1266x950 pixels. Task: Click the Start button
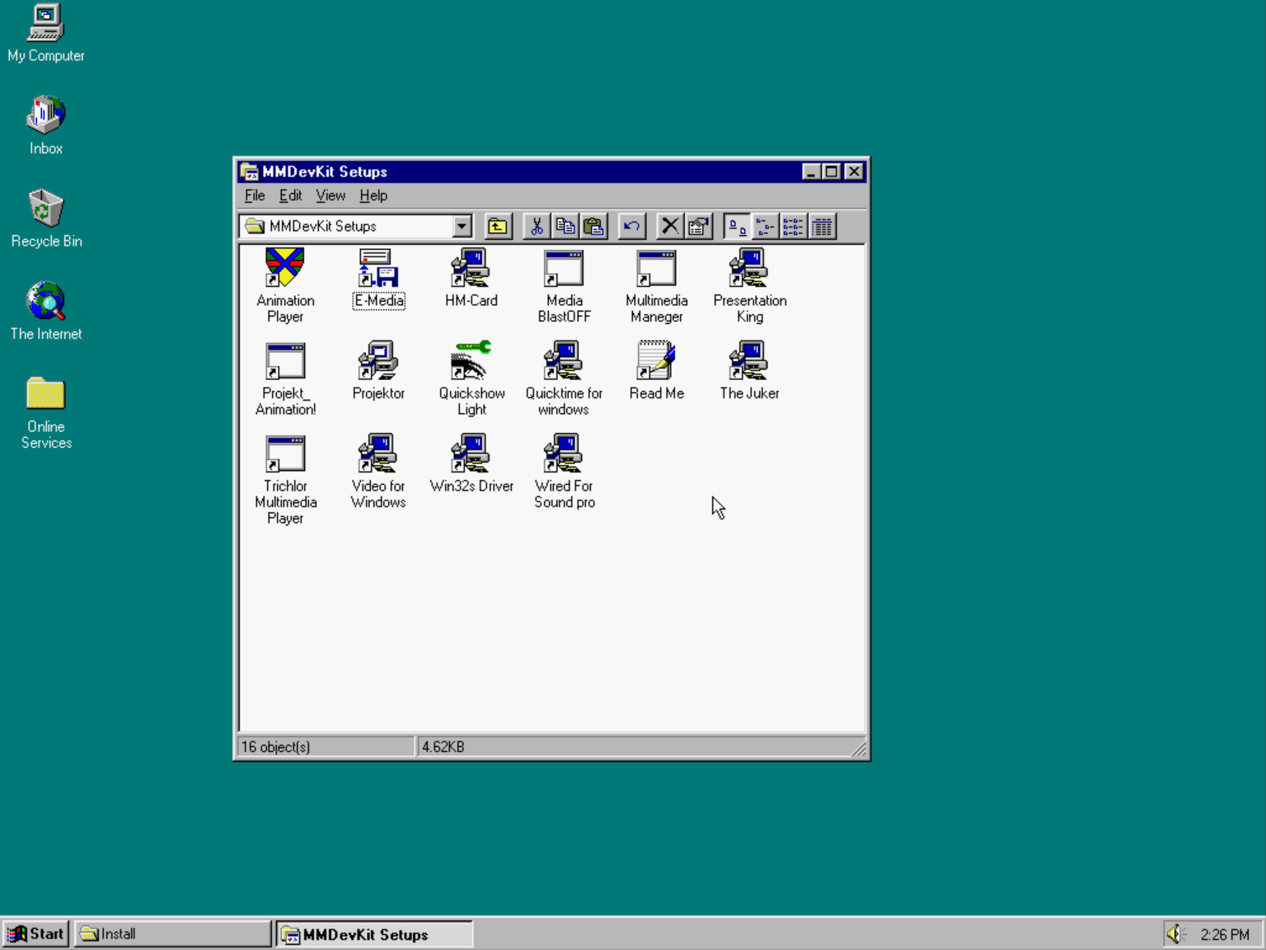tap(35, 934)
